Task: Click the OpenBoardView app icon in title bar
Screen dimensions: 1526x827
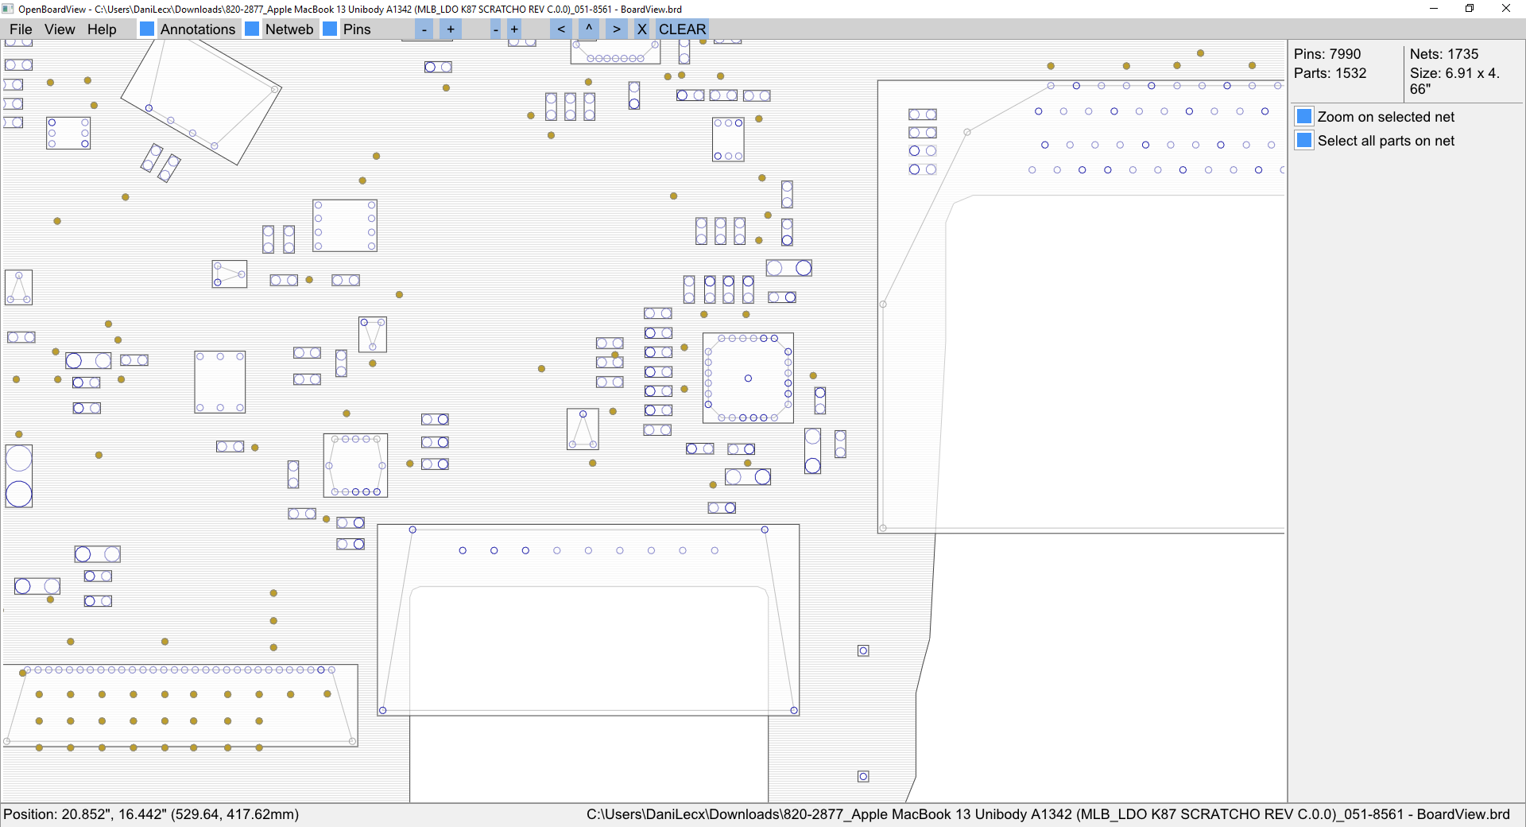Action: point(8,9)
